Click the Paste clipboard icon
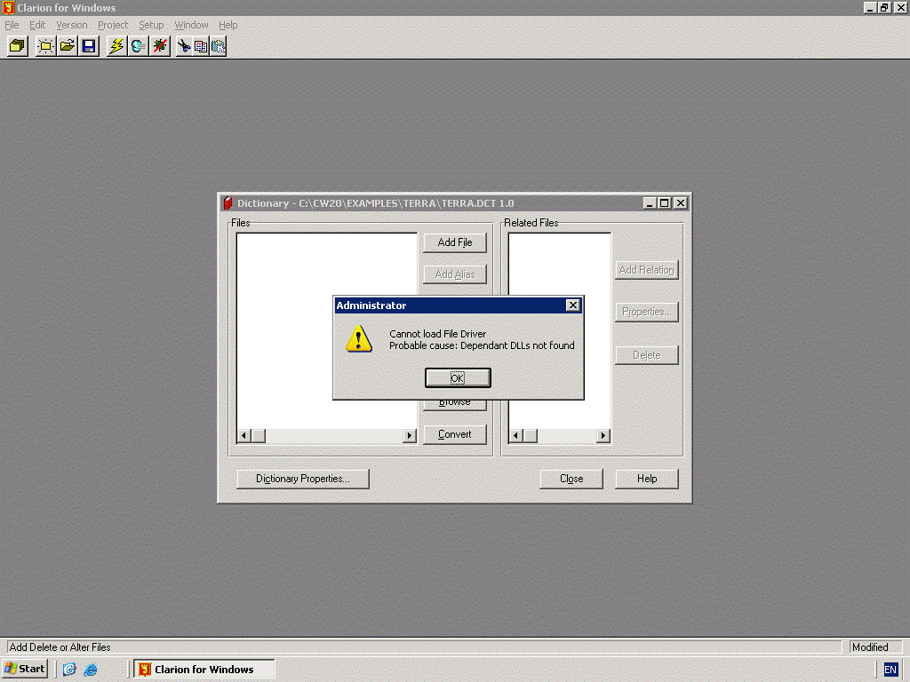This screenshot has width=910, height=682. click(218, 46)
